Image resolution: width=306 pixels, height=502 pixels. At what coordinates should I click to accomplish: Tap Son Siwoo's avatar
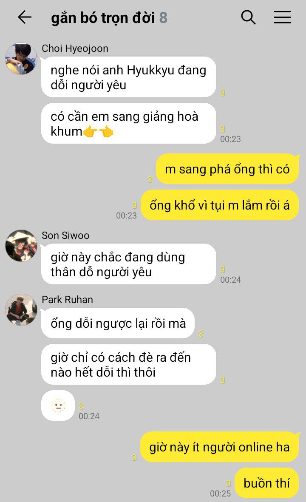point(21,246)
